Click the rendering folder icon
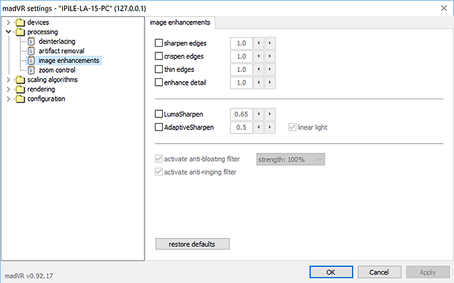Image resolution: width=454 pixels, height=283 pixels. [20, 89]
